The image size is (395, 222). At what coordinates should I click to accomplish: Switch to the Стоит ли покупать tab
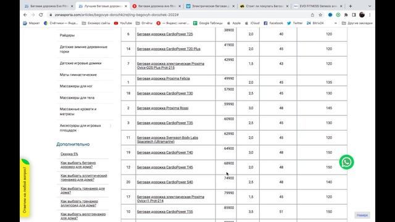tap(264, 6)
